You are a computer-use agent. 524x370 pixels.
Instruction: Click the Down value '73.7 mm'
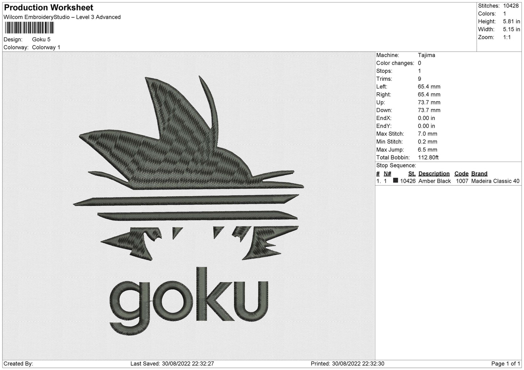click(429, 110)
